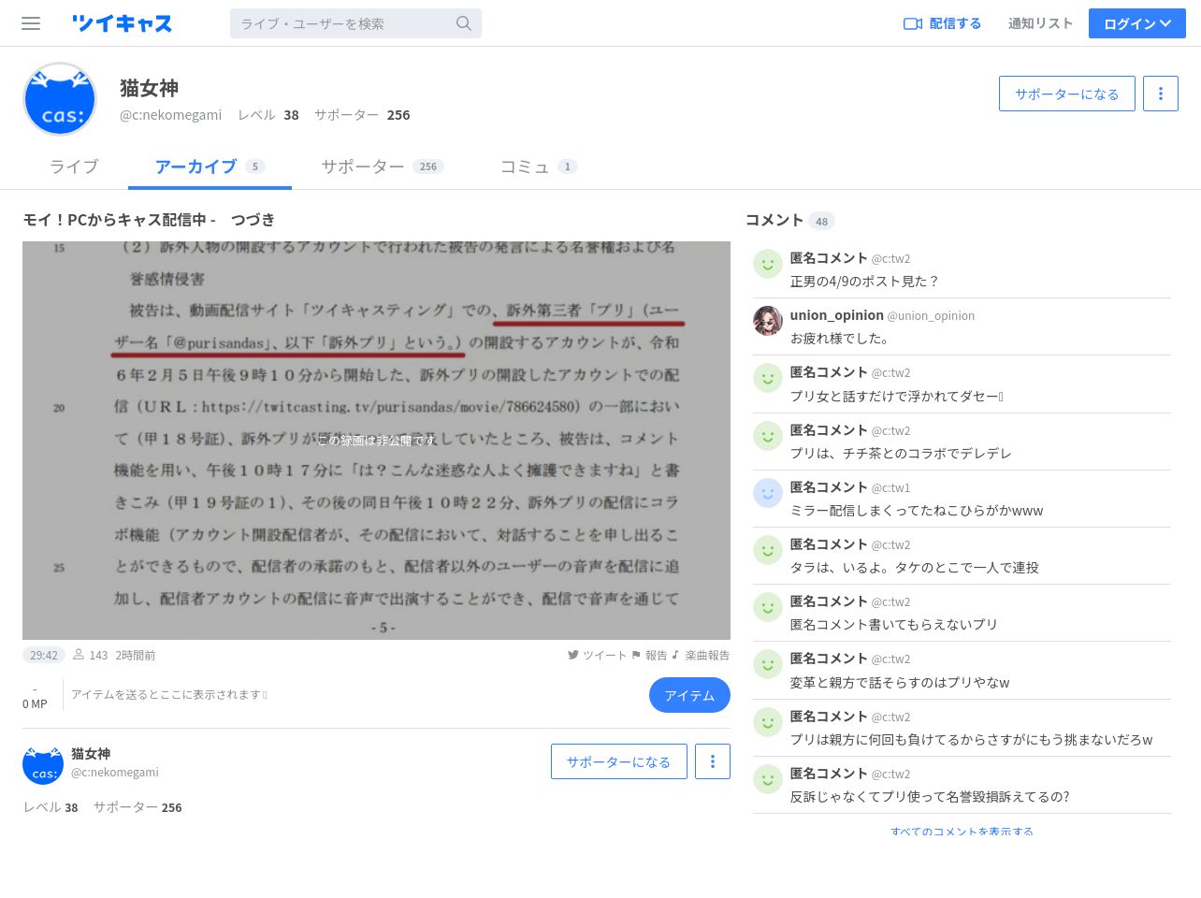The height and width of the screenshot is (898, 1201).
Task: Click the video title モイ！PCからキャス配信中
Action: click(149, 220)
